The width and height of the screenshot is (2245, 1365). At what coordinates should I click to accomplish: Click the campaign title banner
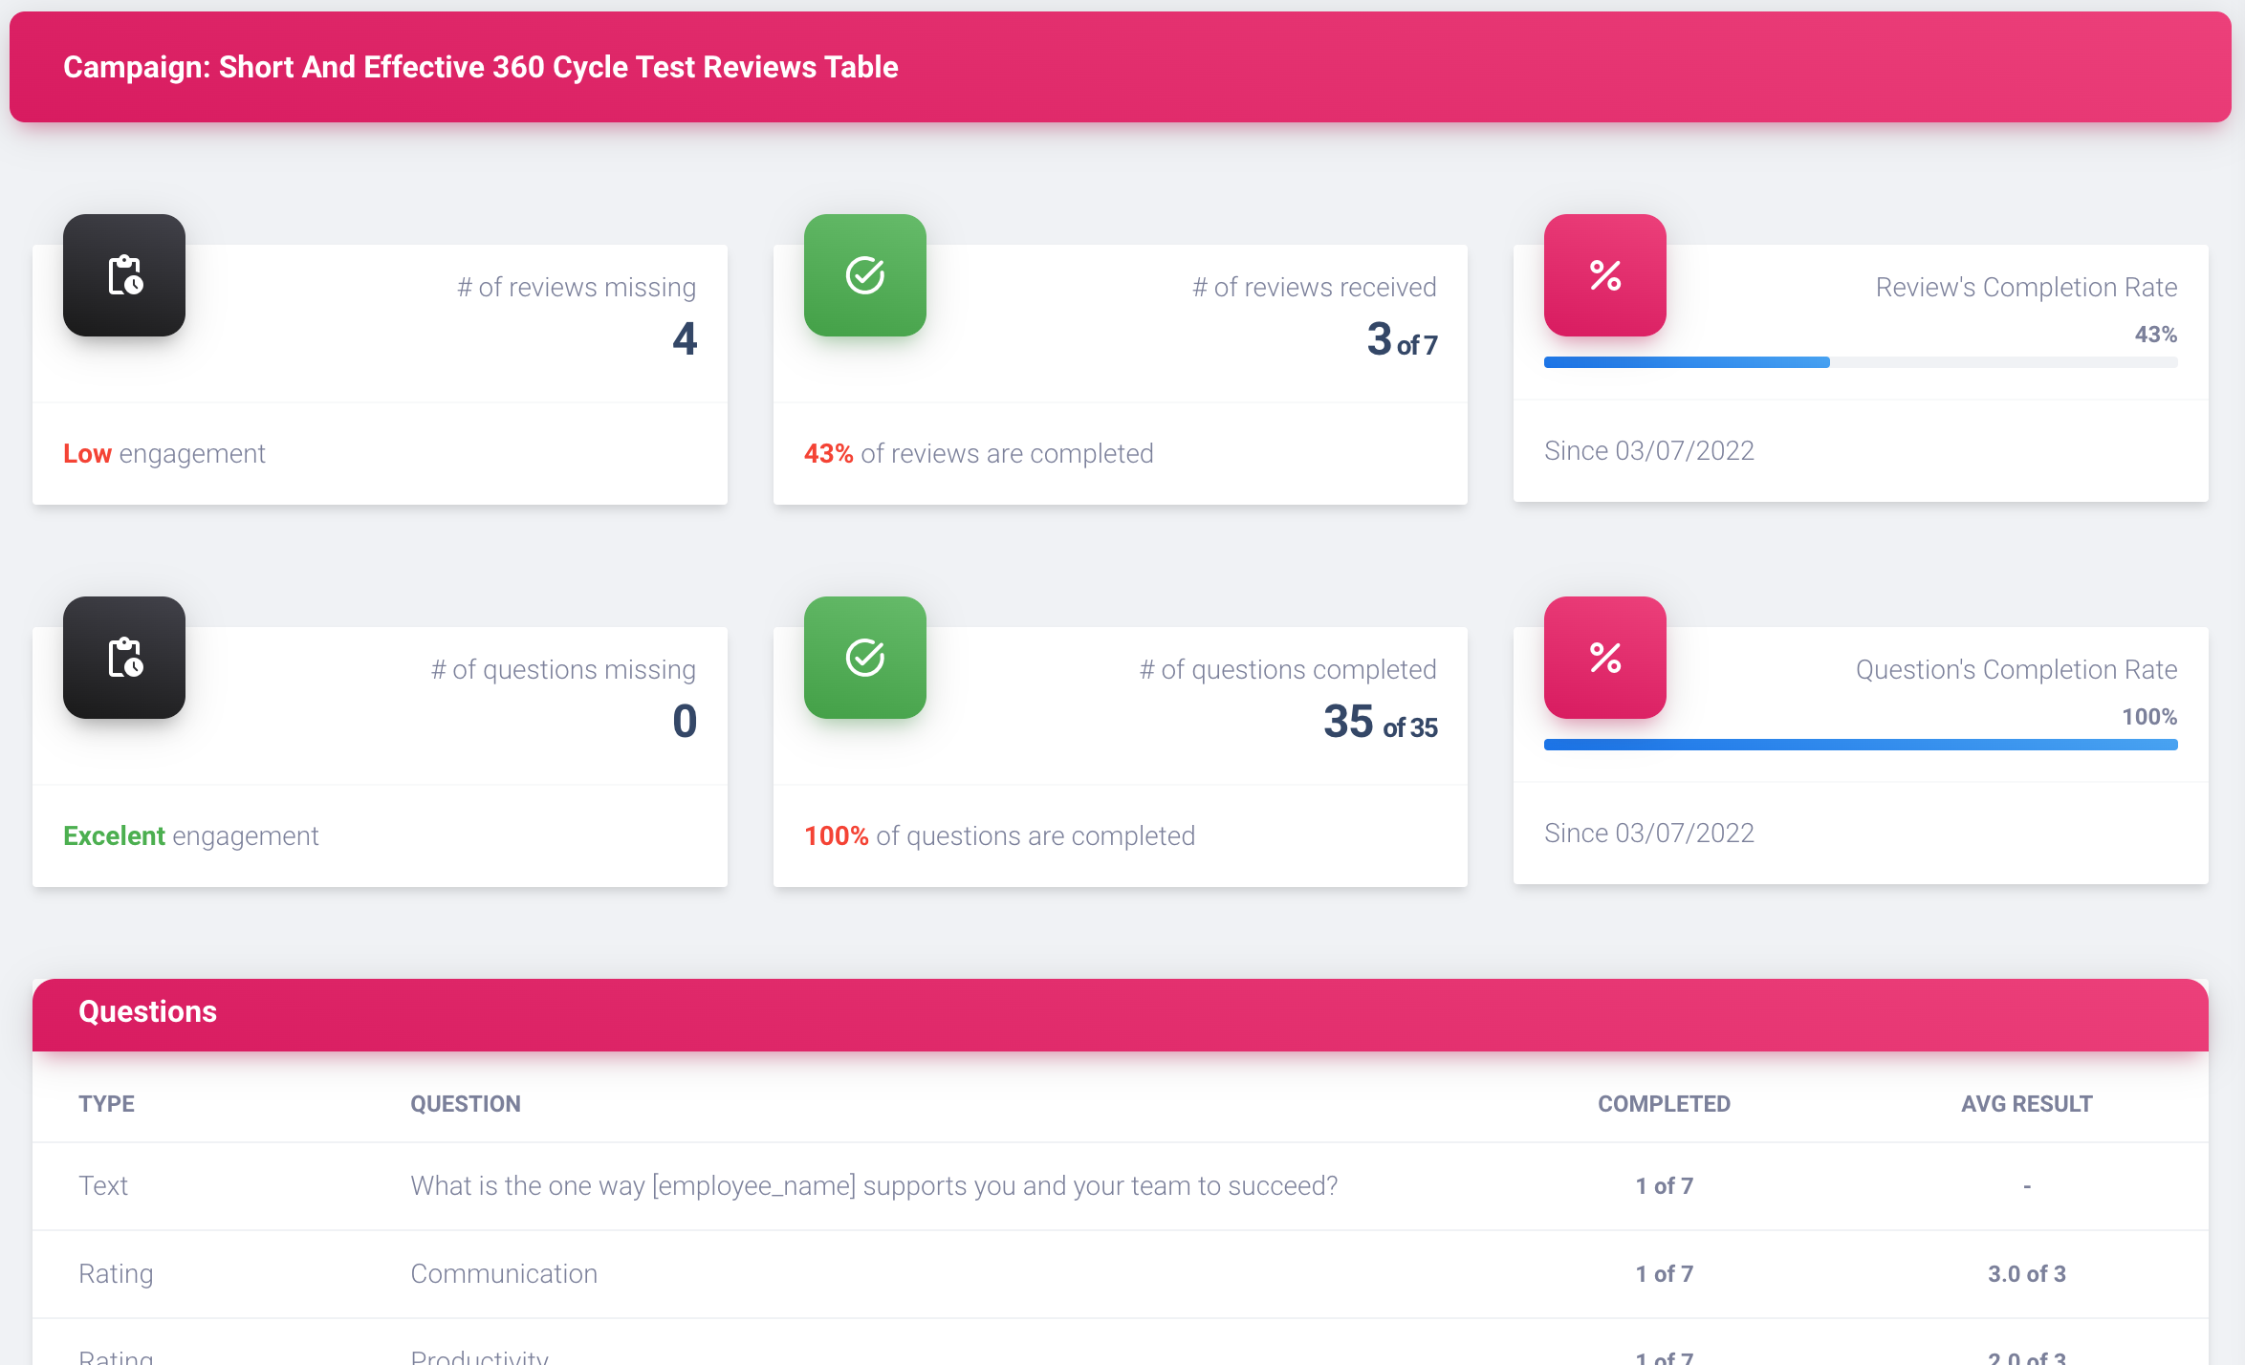click(x=480, y=67)
